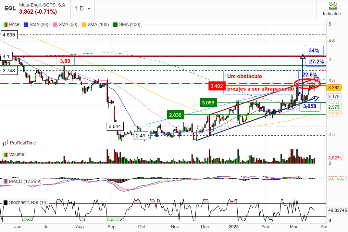The width and height of the screenshot is (348, 232).
Task: Toggle SMA (50) visibility
Action: [x=65, y=24]
